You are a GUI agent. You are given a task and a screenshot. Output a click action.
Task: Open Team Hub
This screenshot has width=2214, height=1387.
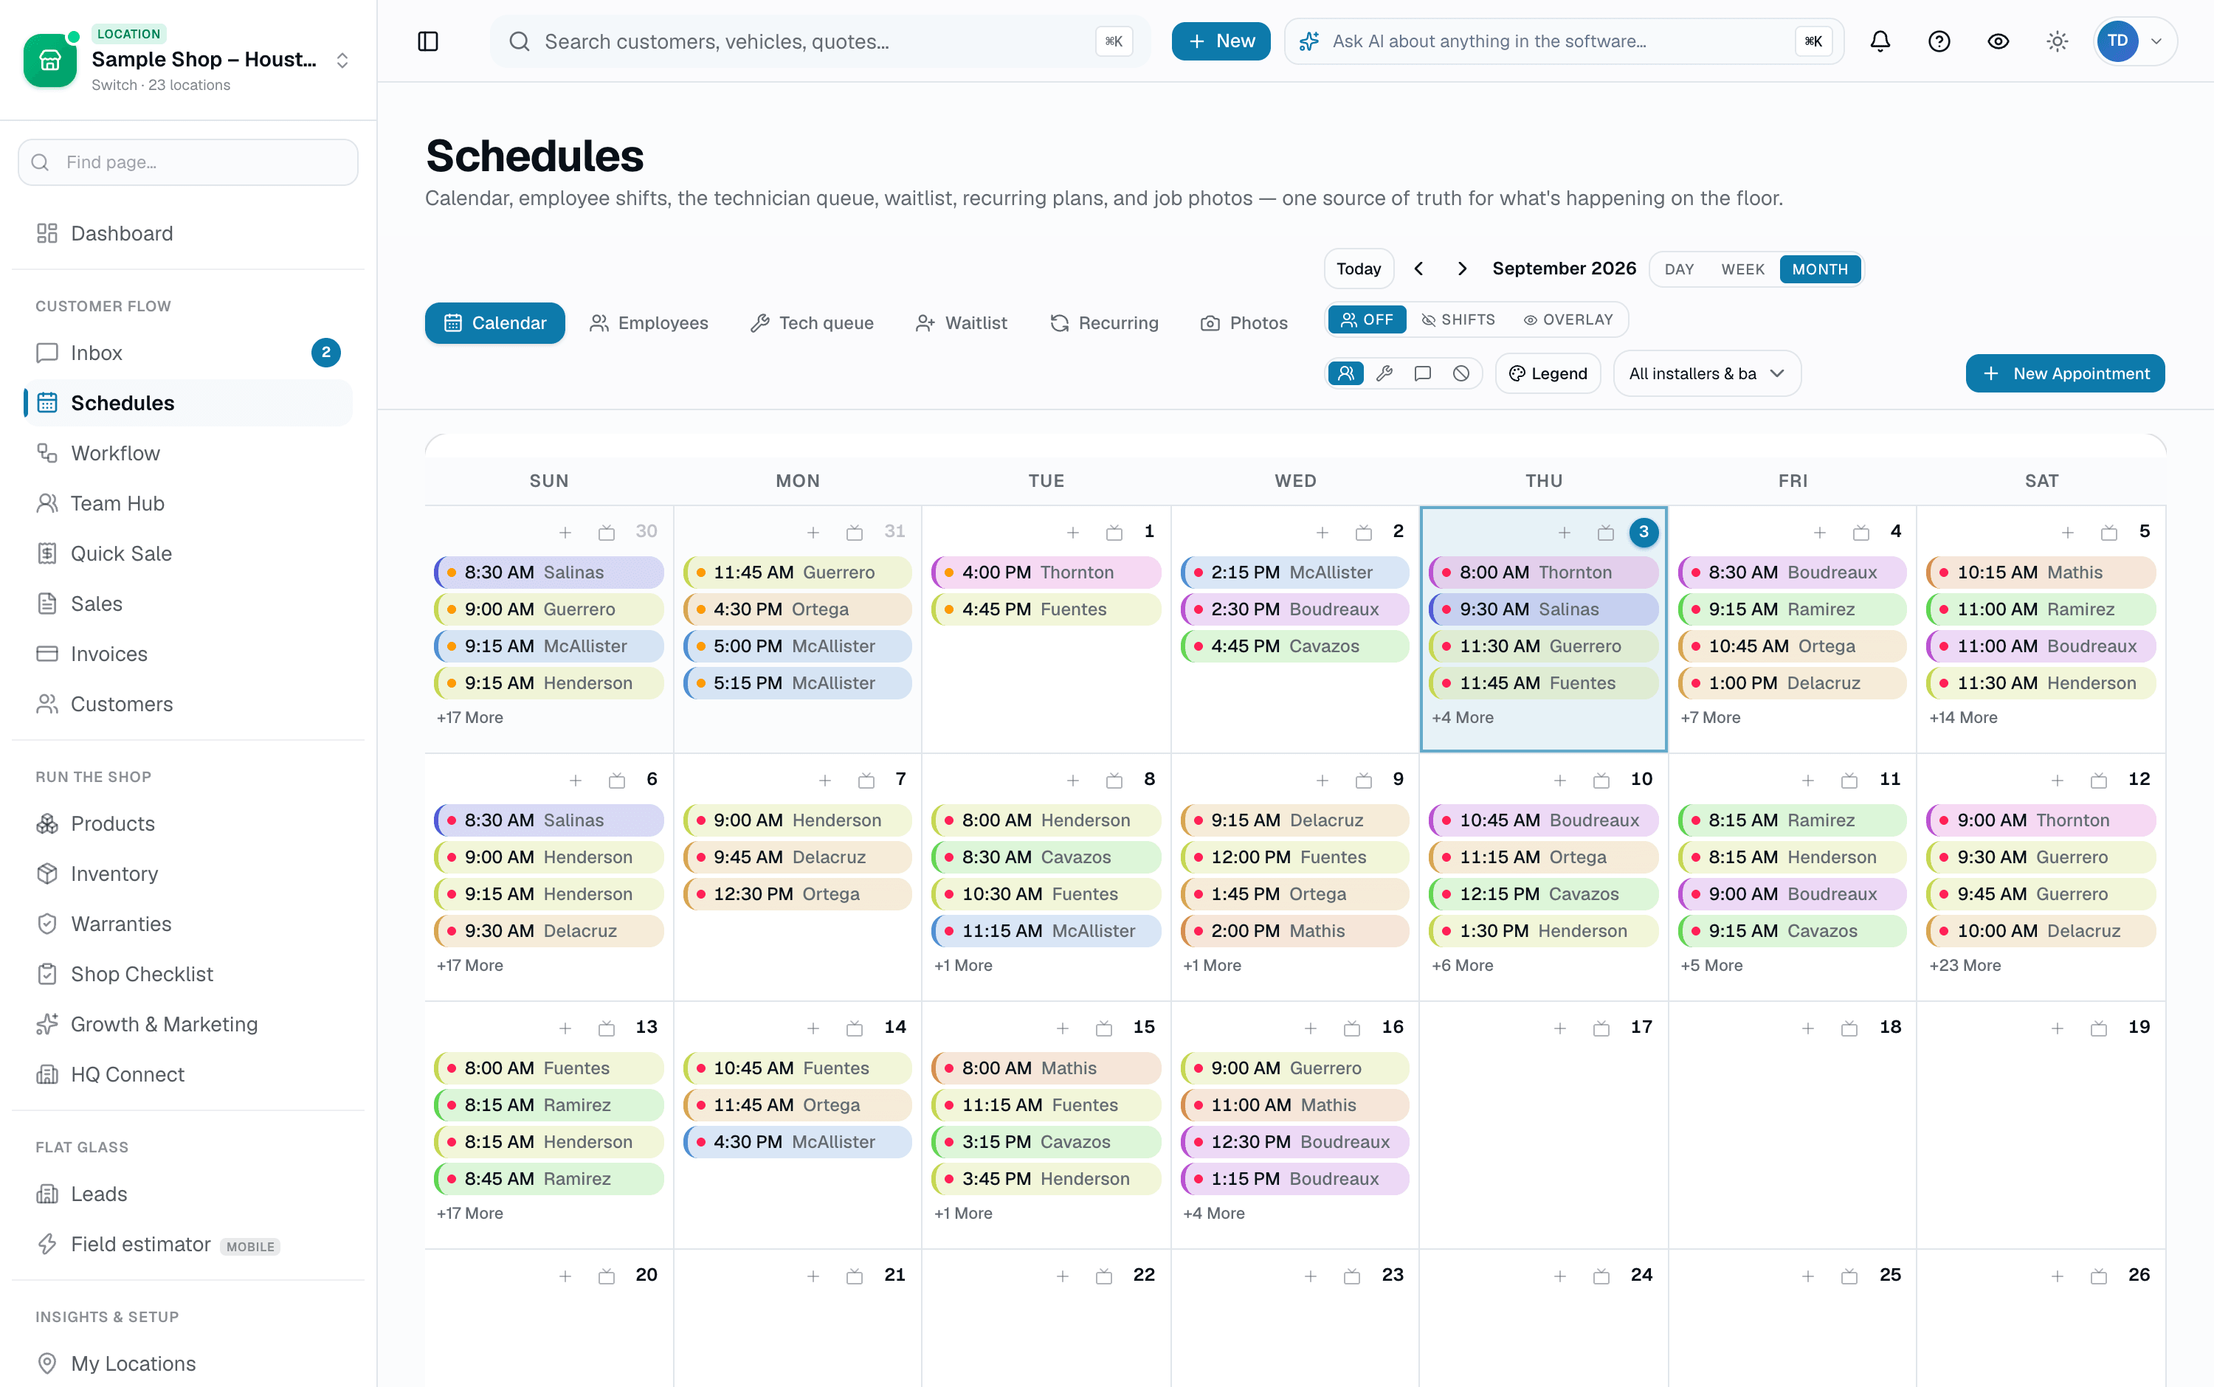pos(188,504)
